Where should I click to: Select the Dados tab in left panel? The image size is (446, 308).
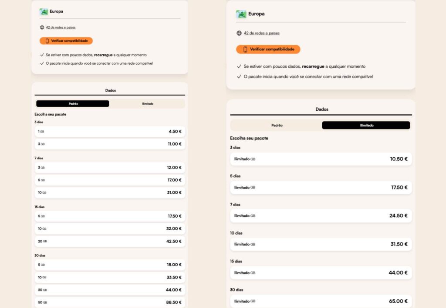tap(110, 90)
